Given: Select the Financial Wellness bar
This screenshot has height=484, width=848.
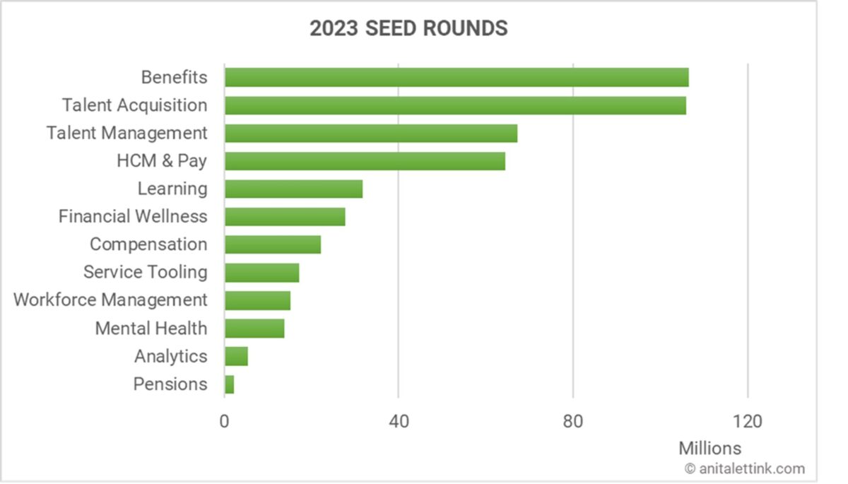Looking at the screenshot, I should coord(285,216).
